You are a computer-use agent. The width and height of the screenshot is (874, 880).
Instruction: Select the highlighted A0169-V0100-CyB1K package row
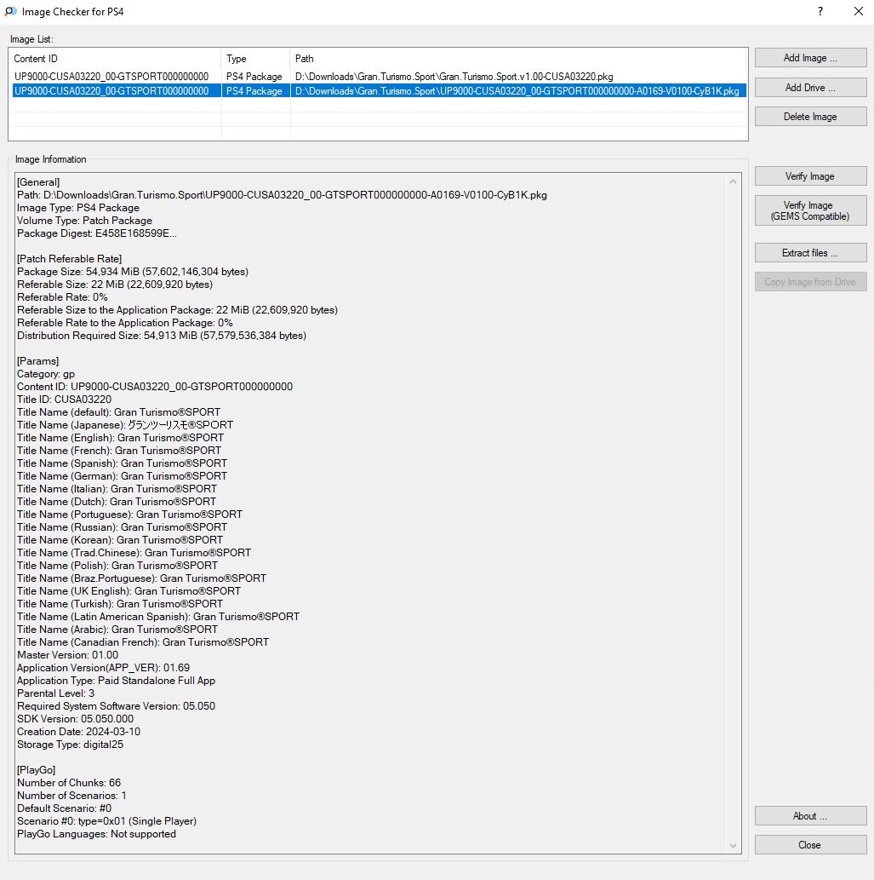(379, 91)
